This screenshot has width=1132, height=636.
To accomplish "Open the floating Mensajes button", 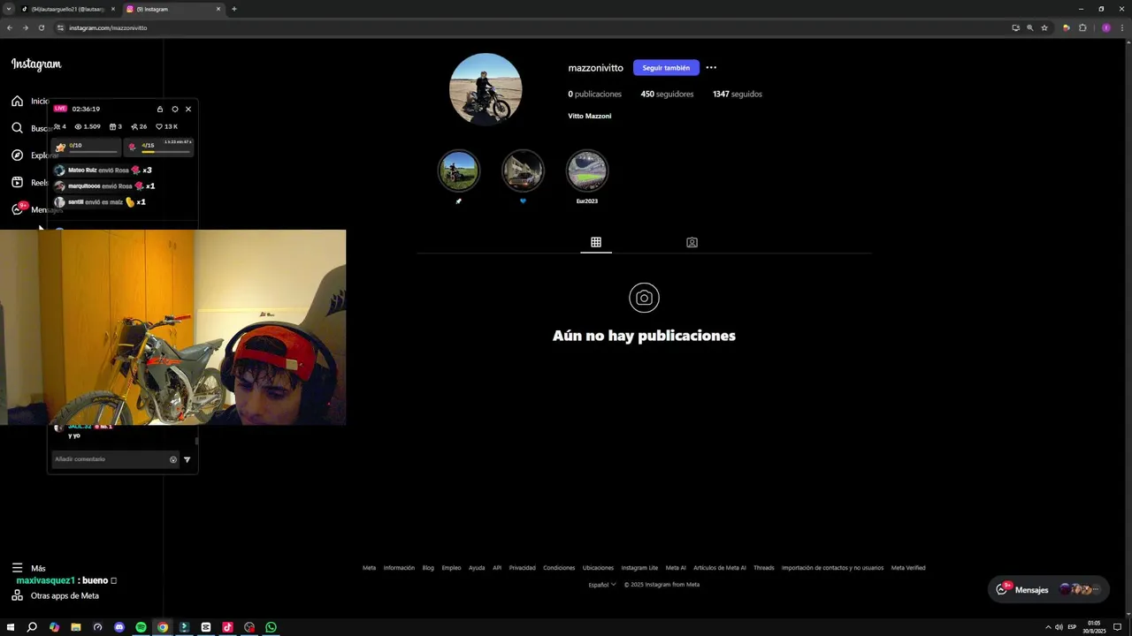I will 1048,589.
